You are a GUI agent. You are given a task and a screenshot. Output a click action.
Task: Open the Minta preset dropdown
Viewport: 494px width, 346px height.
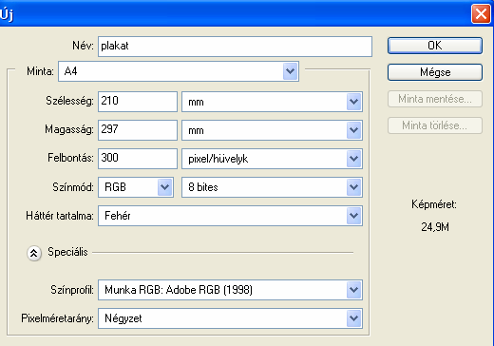click(x=179, y=71)
